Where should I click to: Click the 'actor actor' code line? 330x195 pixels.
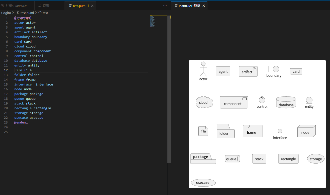[25, 23]
